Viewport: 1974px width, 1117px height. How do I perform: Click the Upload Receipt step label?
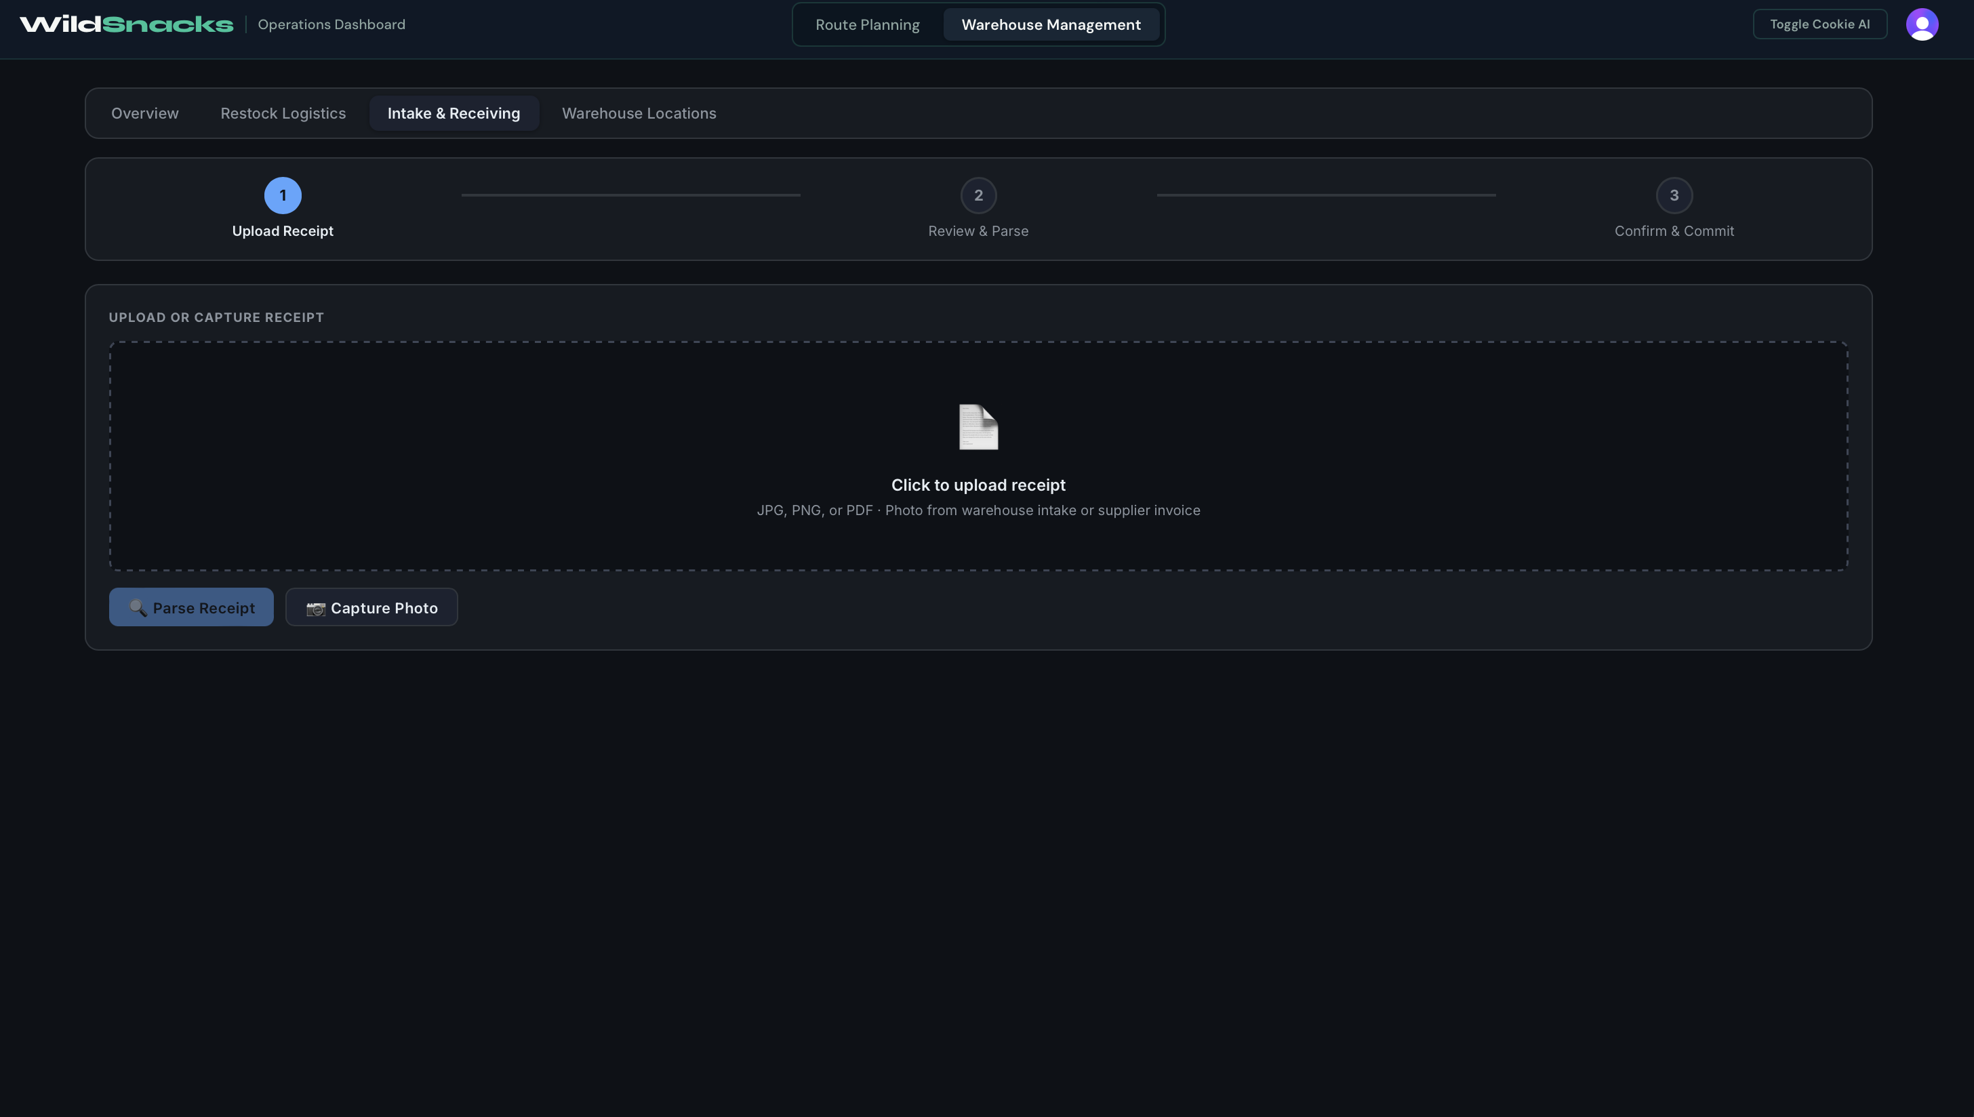(x=282, y=231)
